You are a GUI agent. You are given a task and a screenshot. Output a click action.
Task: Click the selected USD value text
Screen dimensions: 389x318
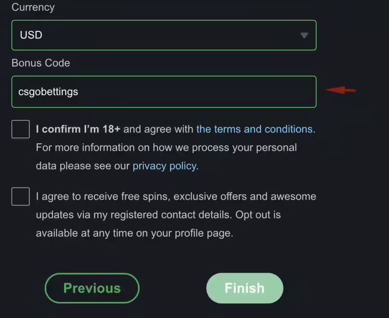[x=31, y=36]
